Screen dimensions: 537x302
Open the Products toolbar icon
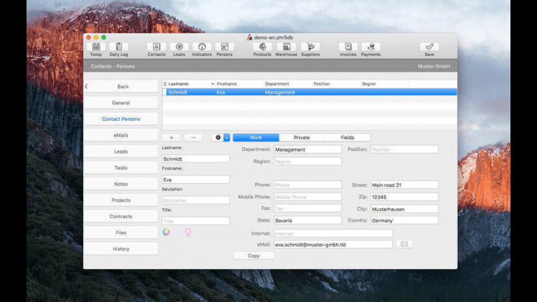click(262, 47)
